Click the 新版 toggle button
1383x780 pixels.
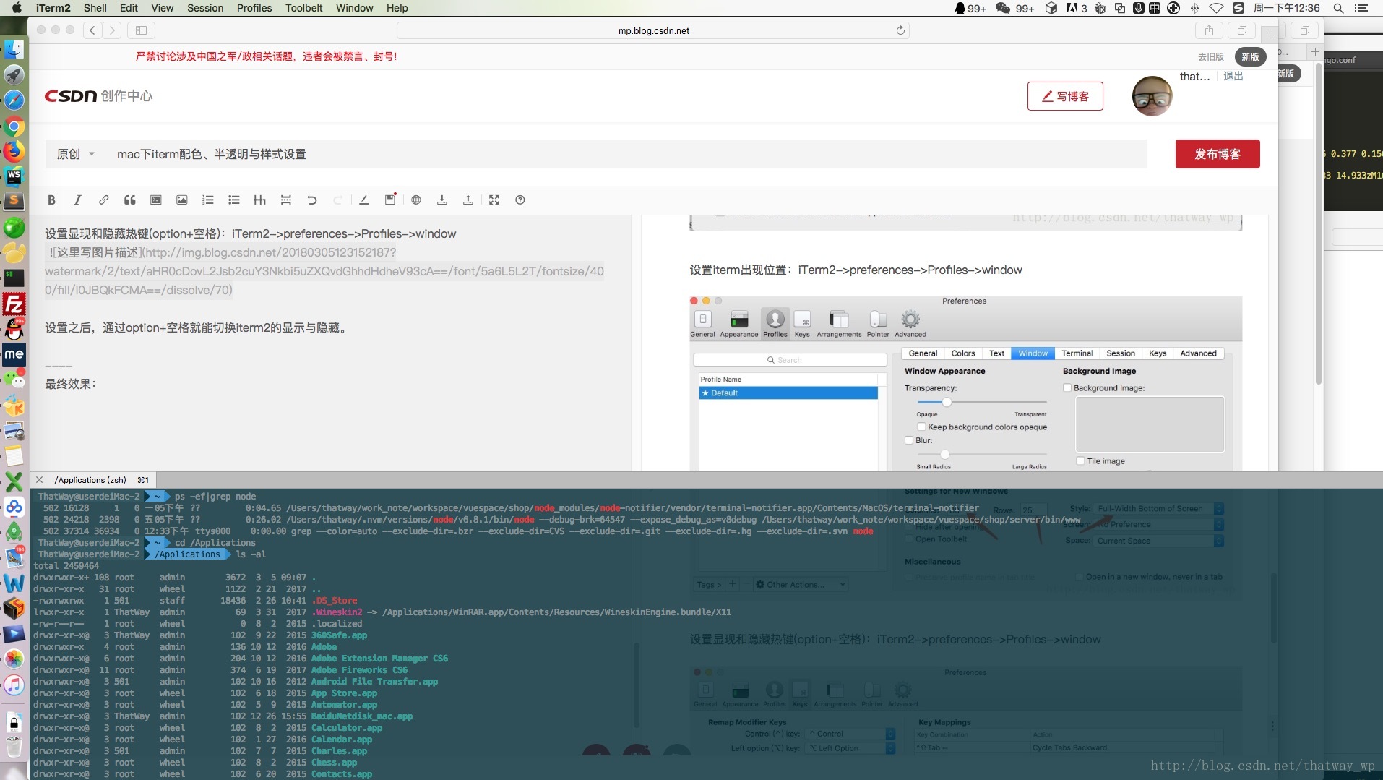click(x=1250, y=56)
